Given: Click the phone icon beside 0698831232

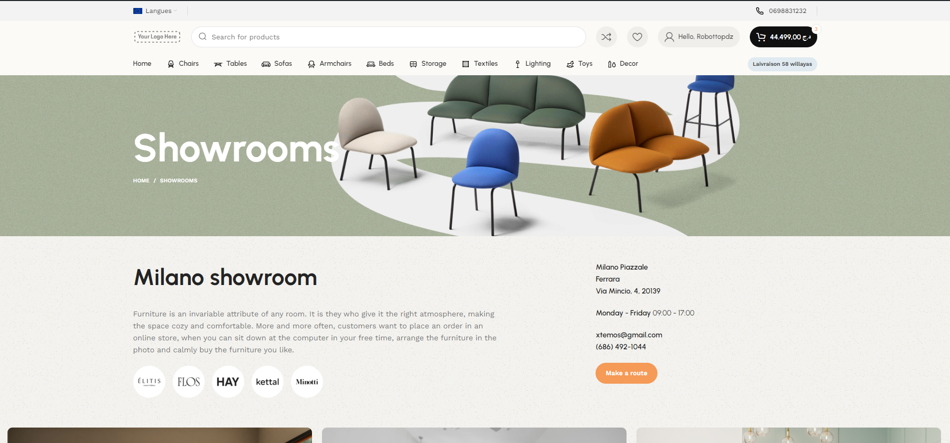Looking at the screenshot, I should [759, 10].
